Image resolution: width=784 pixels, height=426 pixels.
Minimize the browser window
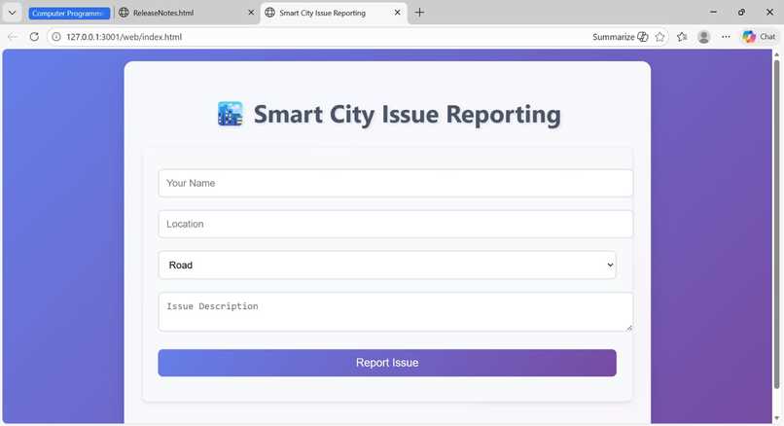[x=713, y=12]
